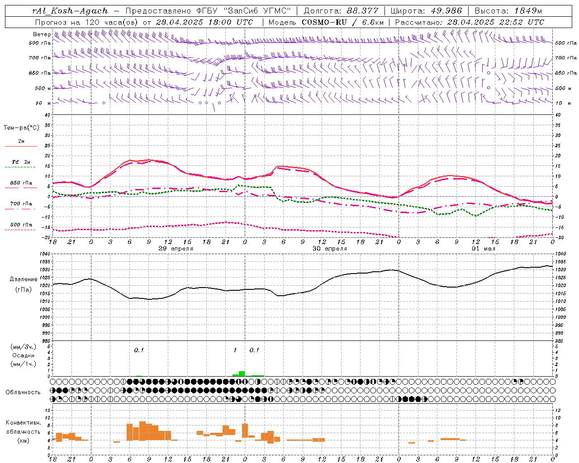Click the 'Осадки' precipitation label
This screenshot has height=463, width=579.
(x=23, y=355)
